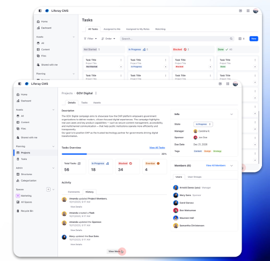Collapse the Members panel chevron
Screen dimensions: 270x261
point(231,165)
